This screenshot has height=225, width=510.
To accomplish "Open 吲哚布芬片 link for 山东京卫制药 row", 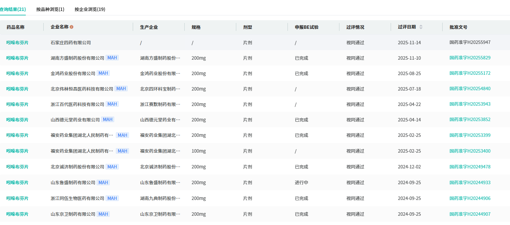I will (17, 214).
